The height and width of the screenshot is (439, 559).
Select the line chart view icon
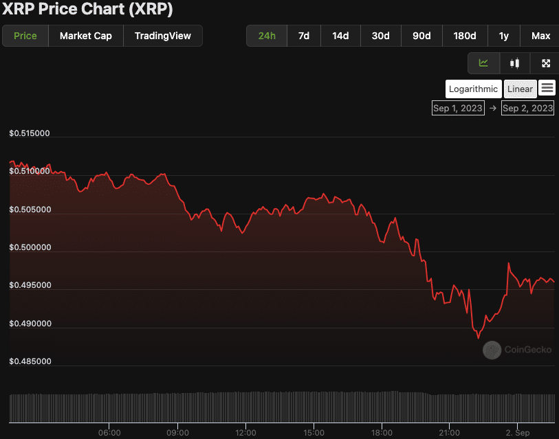[x=483, y=63]
